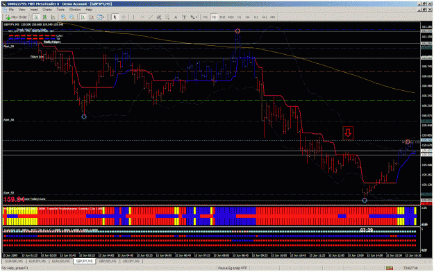Switch to MN timeframe
This screenshot has height=272, width=434.
pyautogui.click(x=273, y=17)
